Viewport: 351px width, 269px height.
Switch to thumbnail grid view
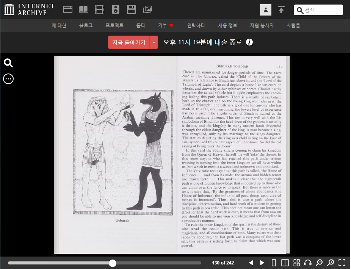pyautogui.click(x=296, y=263)
